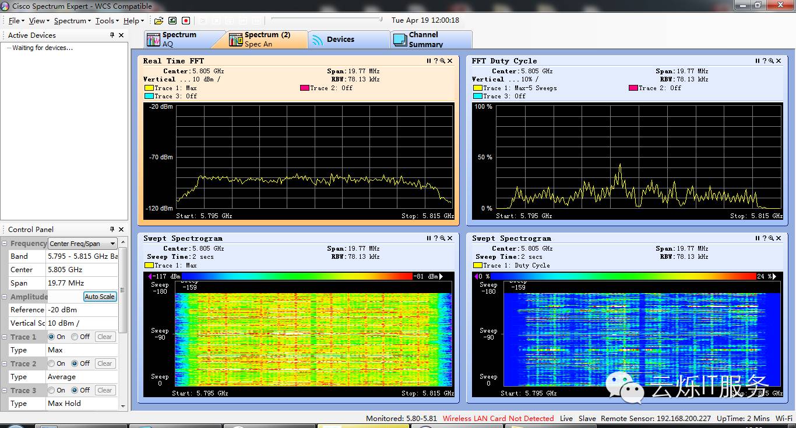The height and width of the screenshot is (428, 796).
Task: Select Off for Trace 3
Action: [75, 390]
